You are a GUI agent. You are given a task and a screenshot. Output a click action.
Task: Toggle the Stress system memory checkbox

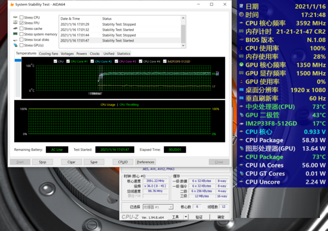pyautogui.click(x=21, y=34)
